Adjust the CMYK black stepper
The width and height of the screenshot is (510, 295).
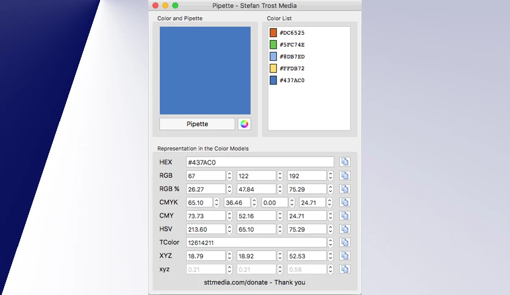pyautogui.click(x=329, y=202)
